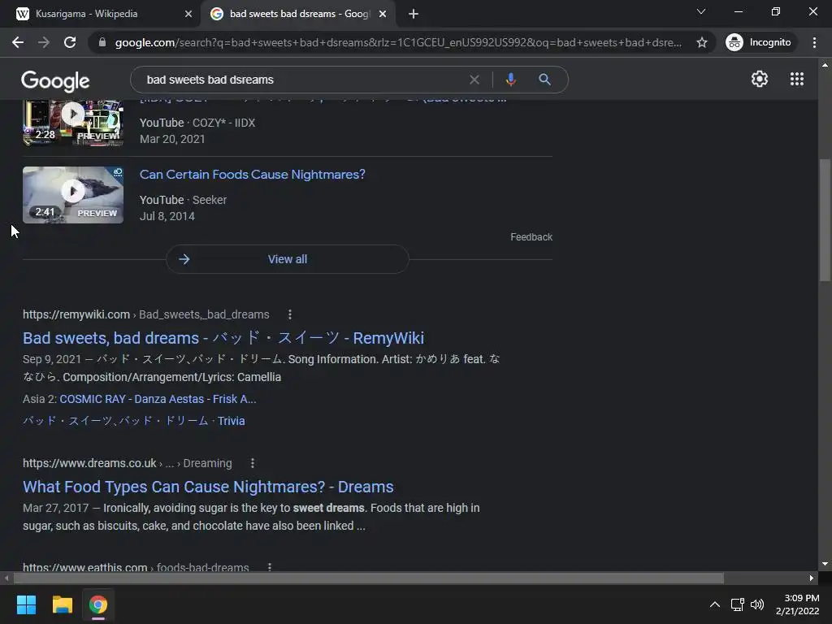Click the horizontal scrollbar right arrow

point(812,578)
